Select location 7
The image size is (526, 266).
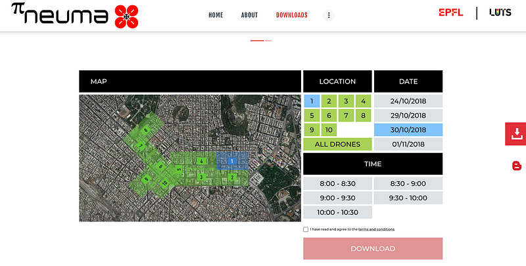click(347, 116)
